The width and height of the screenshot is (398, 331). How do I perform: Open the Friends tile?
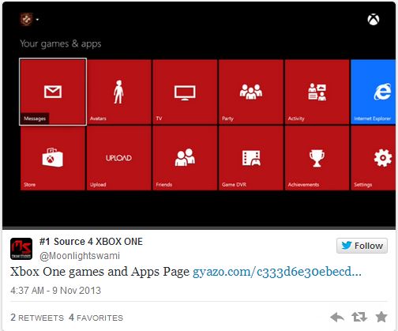tap(185, 158)
